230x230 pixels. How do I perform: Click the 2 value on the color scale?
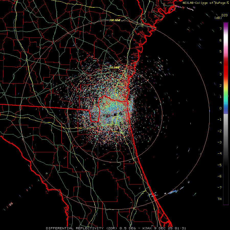coord(221,86)
